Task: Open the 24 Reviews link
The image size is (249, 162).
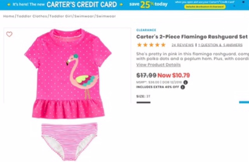Action: 182,45
